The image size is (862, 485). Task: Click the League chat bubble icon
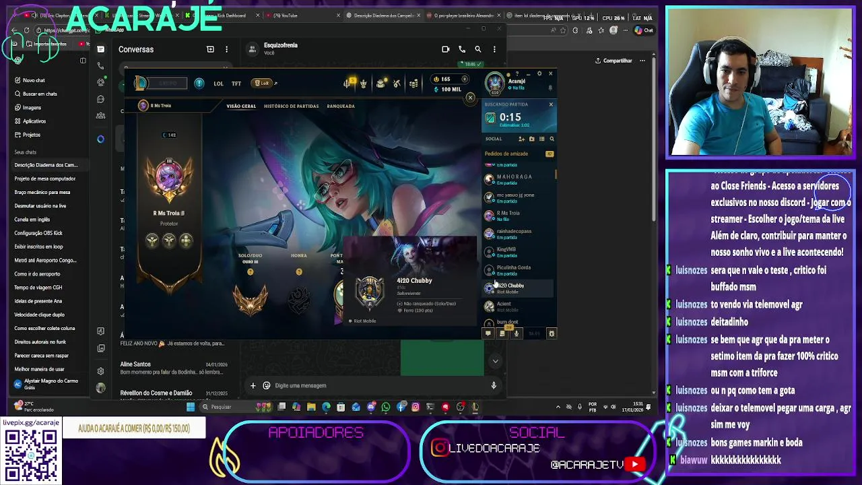[x=488, y=333]
